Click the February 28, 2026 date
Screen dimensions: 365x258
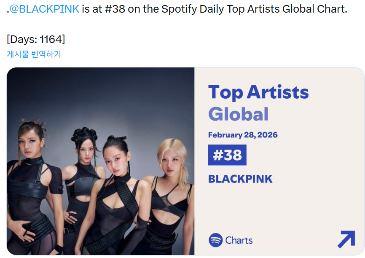point(243,135)
